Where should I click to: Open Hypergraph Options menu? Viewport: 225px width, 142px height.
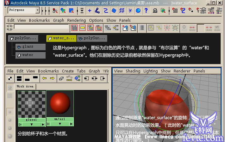pyautogui.click(x=96, y=20)
